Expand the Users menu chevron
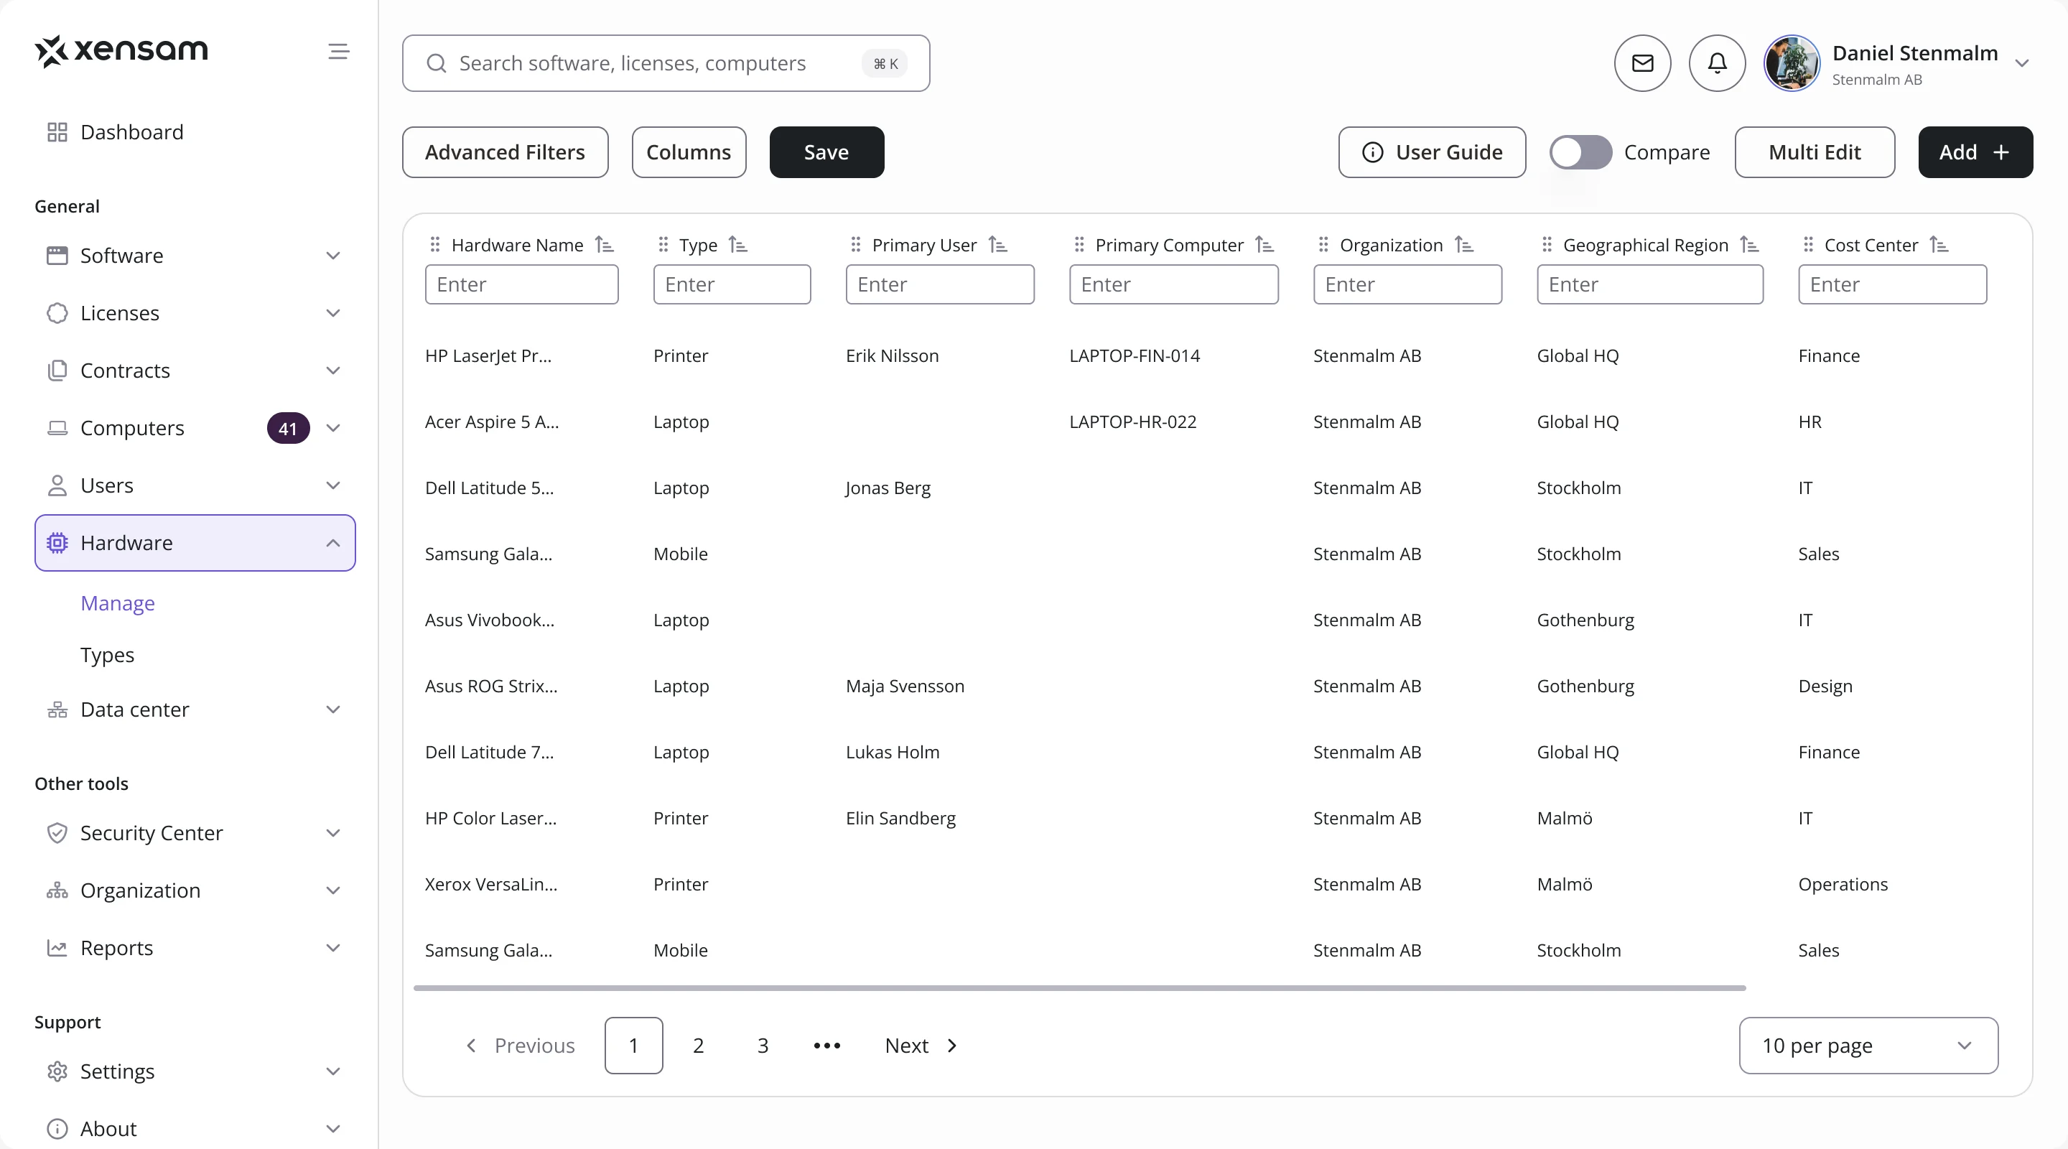Viewport: 2068px width, 1149px height. [333, 485]
